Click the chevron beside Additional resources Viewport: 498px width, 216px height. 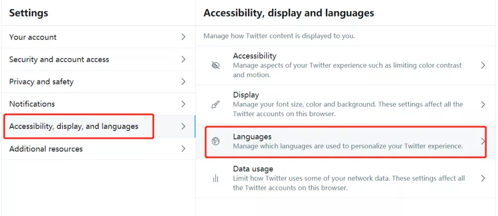tap(183, 149)
